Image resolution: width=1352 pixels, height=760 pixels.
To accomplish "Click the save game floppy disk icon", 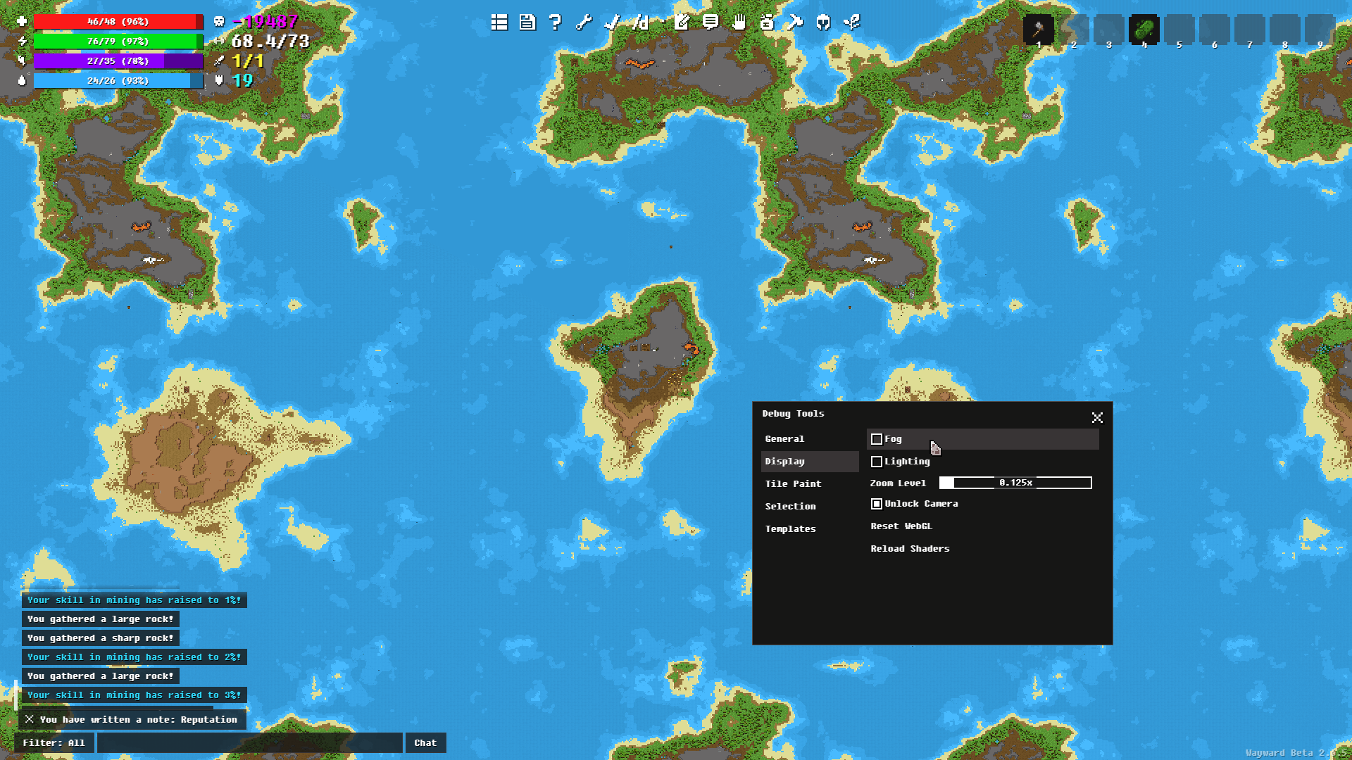I will [x=527, y=23].
